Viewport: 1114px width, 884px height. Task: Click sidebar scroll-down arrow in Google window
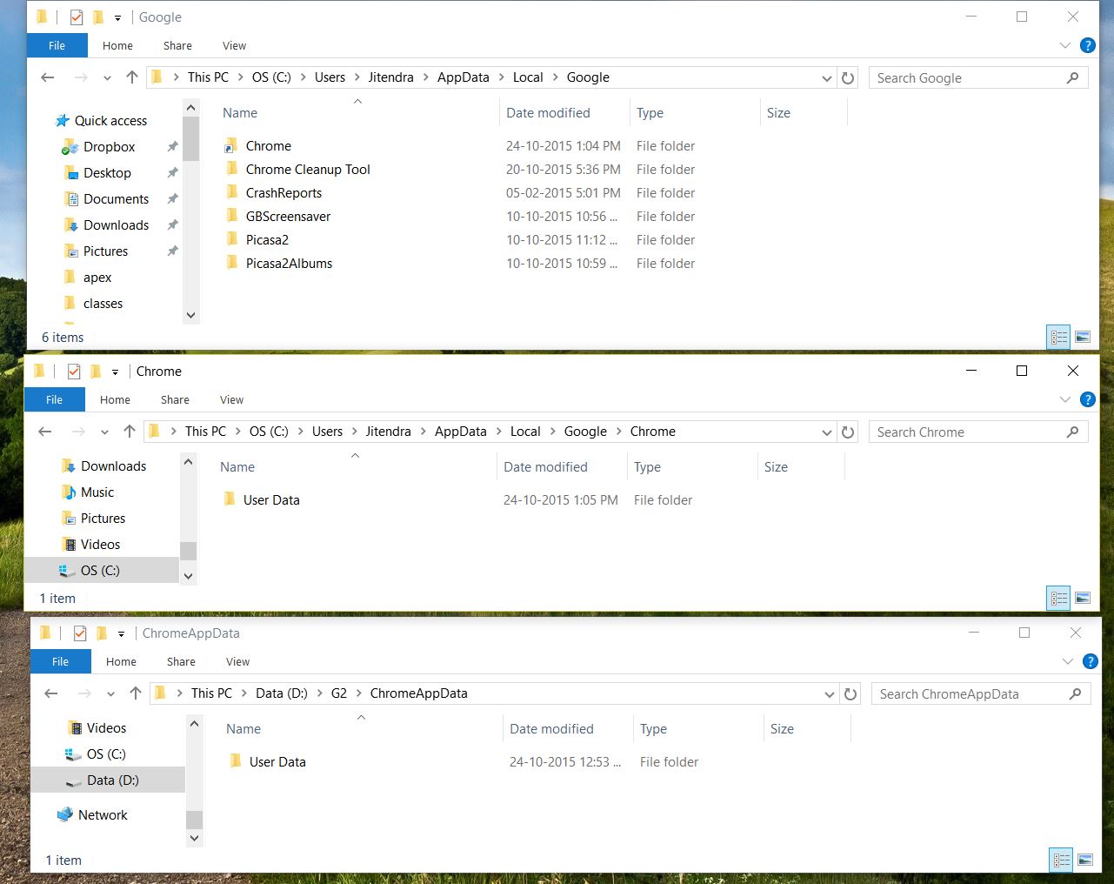pyautogui.click(x=191, y=315)
